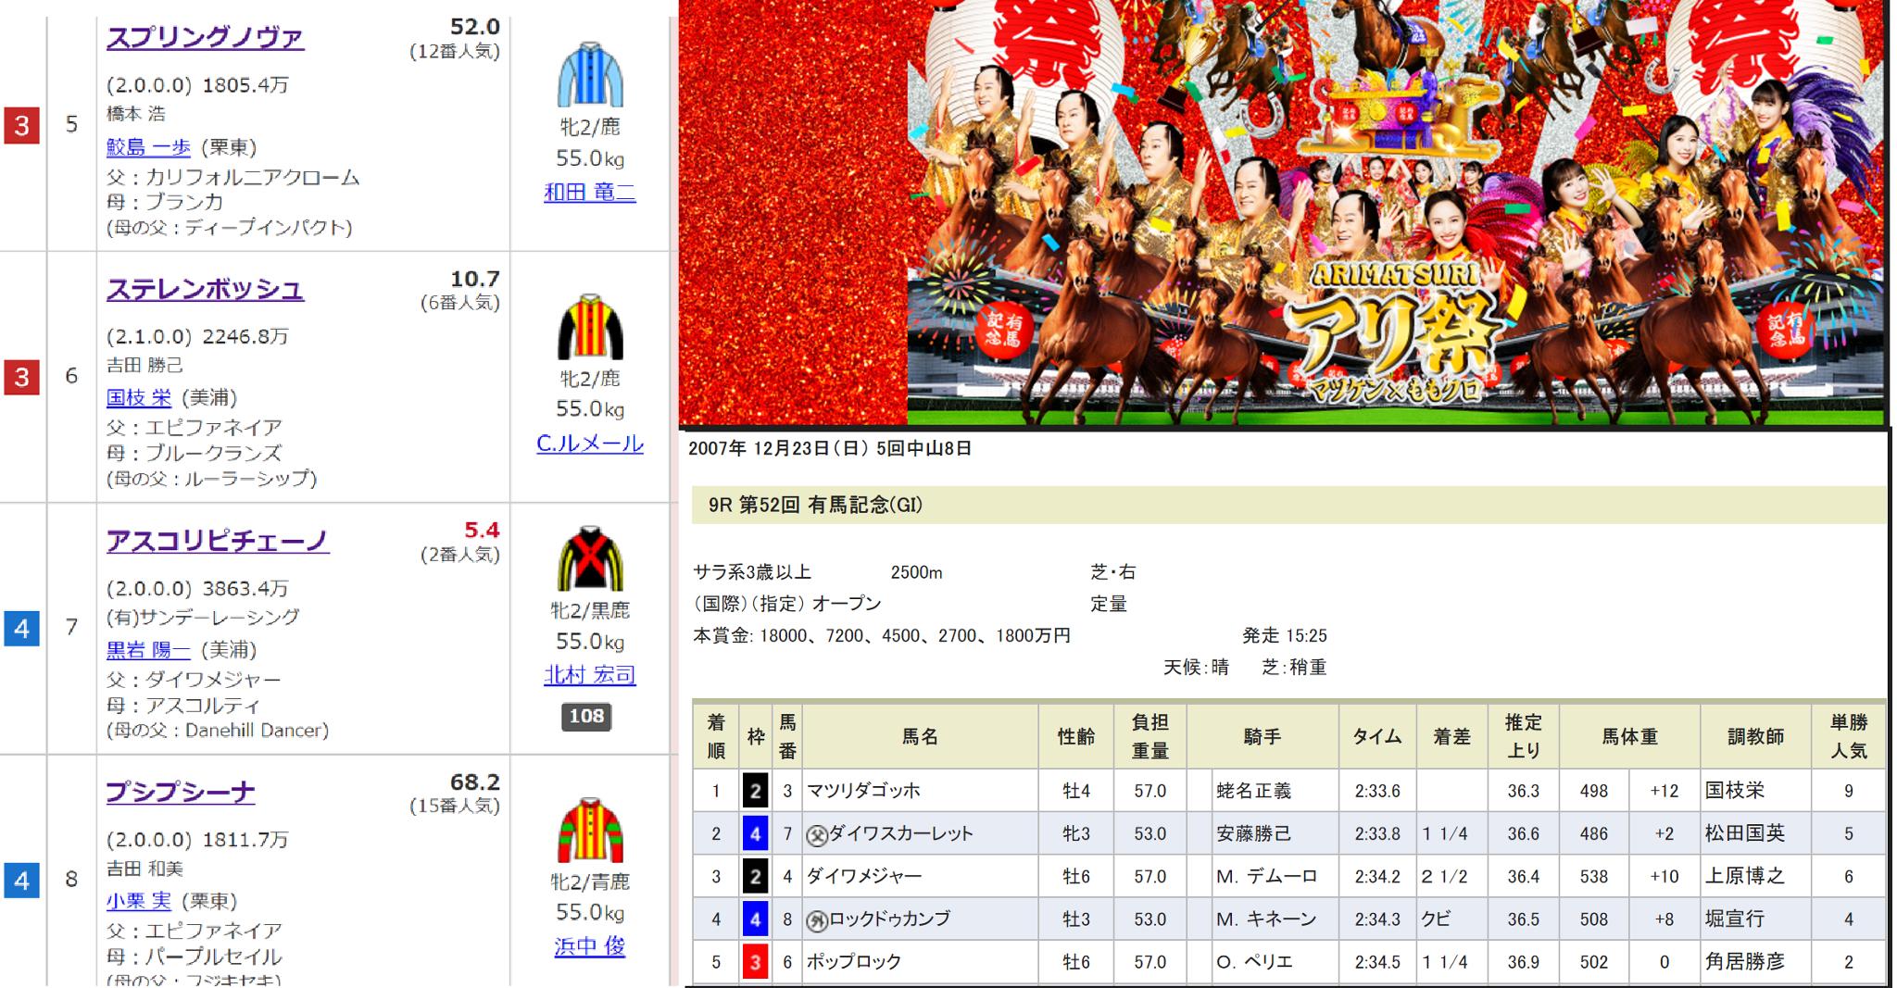The image size is (1897, 988).
Task: Click the 108 badge under 北村 宏司
Action: coord(586,716)
